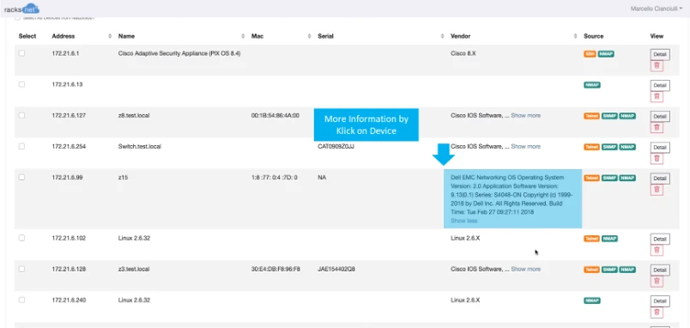The image size is (690, 328).
Task: Tick the checkbox for 172.21.6.102
Action: [21, 238]
